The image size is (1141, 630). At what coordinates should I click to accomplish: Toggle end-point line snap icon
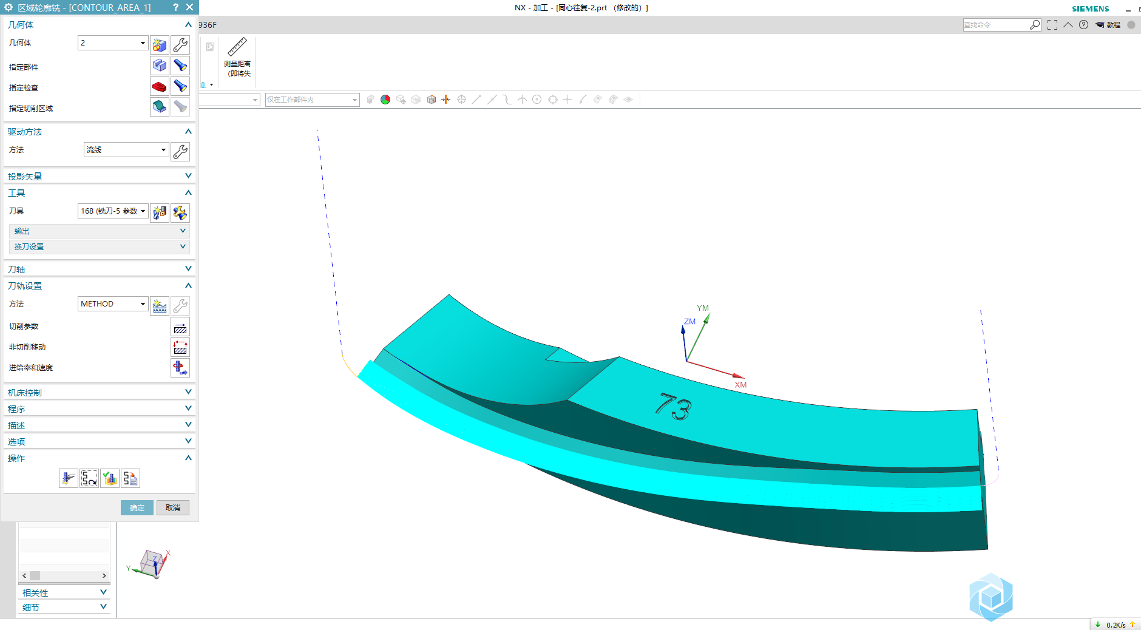(476, 100)
